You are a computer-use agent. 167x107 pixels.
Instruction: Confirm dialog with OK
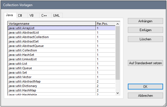tap(145, 87)
